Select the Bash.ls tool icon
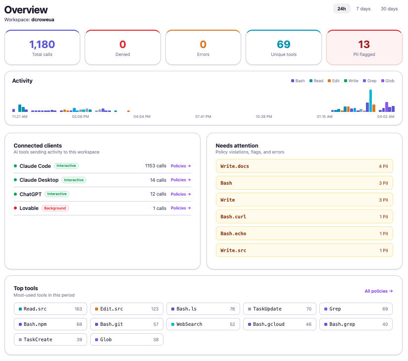The height and width of the screenshot is (361, 408). [x=174, y=309]
